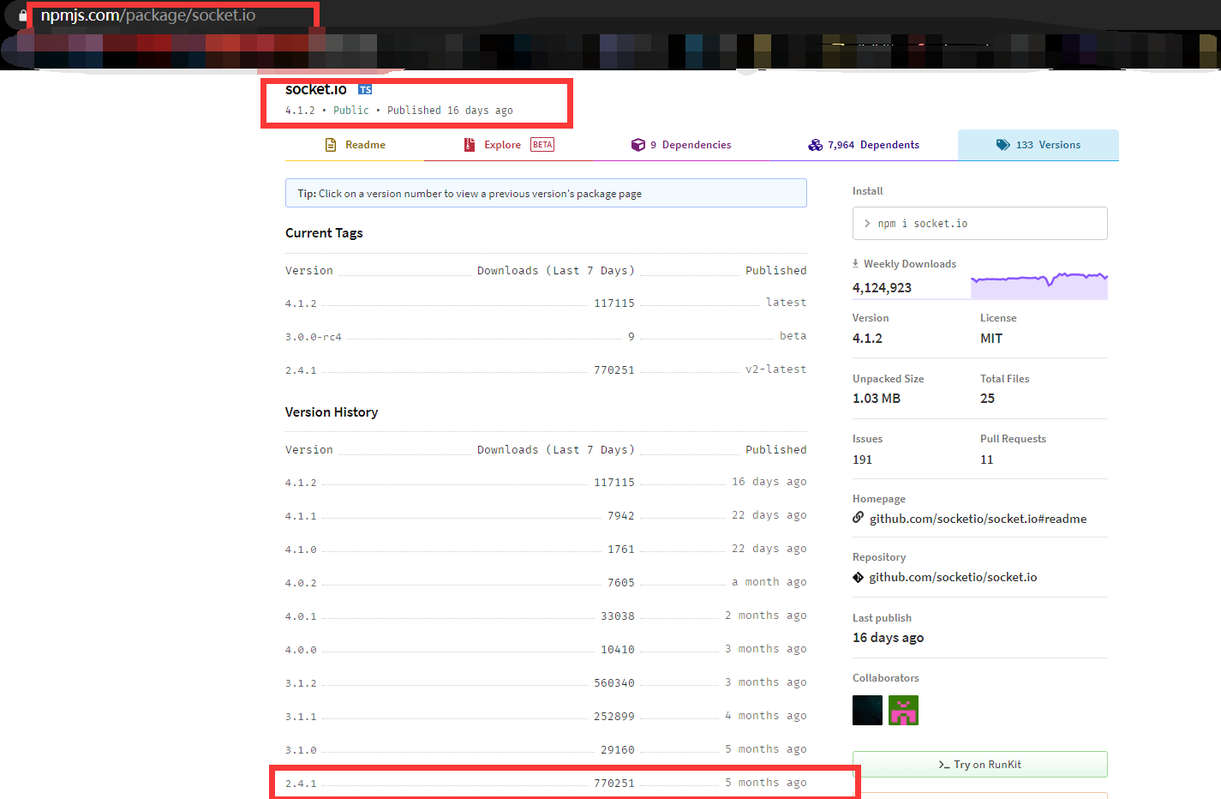Open version 2.4.1 in Version History
1221x799 pixels.
coord(301,784)
